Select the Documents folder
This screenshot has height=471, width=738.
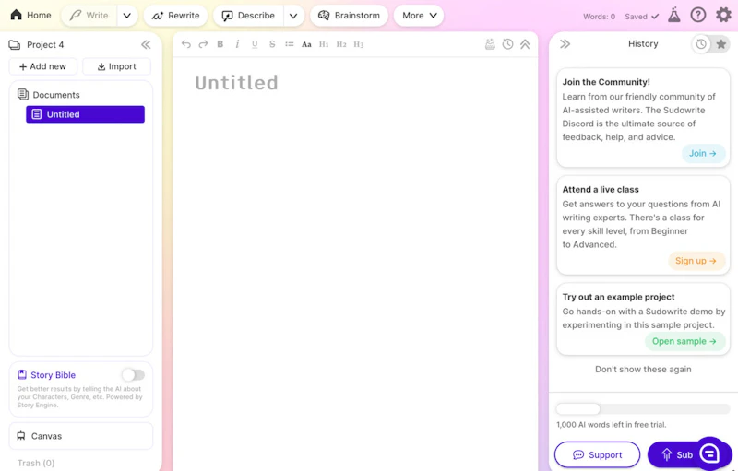click(49, 95)
